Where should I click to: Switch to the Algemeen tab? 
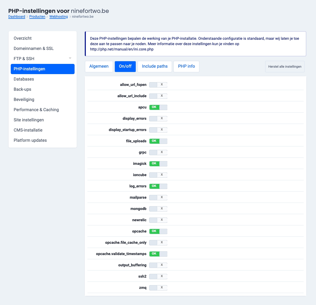point(99,67)
